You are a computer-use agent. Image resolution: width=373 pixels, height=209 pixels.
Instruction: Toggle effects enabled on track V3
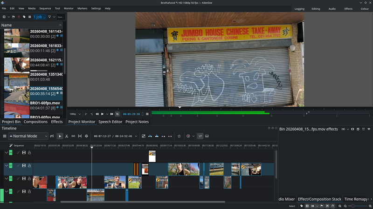point(18,166)
